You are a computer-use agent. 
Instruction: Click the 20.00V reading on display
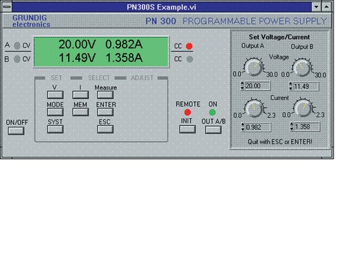pyautogui.click(x=77, y=44)
